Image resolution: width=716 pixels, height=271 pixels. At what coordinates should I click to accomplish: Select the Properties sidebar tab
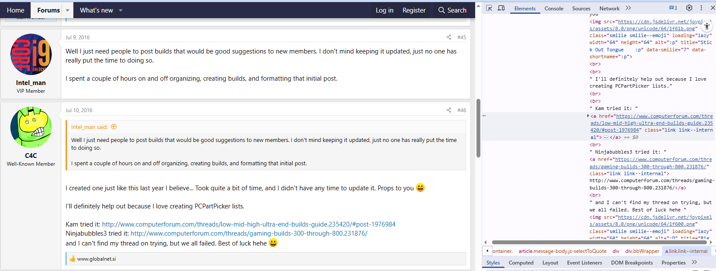point(673,263)
